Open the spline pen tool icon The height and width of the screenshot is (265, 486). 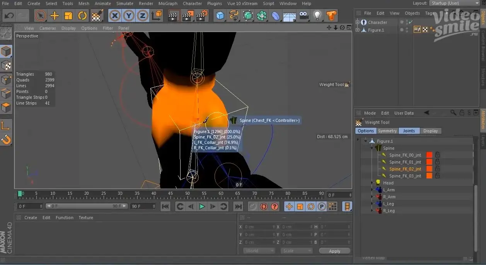click(x=234, y=15)
